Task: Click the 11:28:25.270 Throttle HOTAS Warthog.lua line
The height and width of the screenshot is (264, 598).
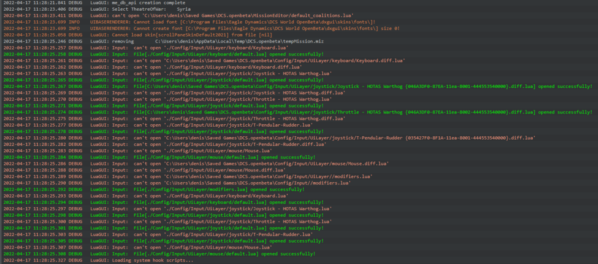Action: 167,99
